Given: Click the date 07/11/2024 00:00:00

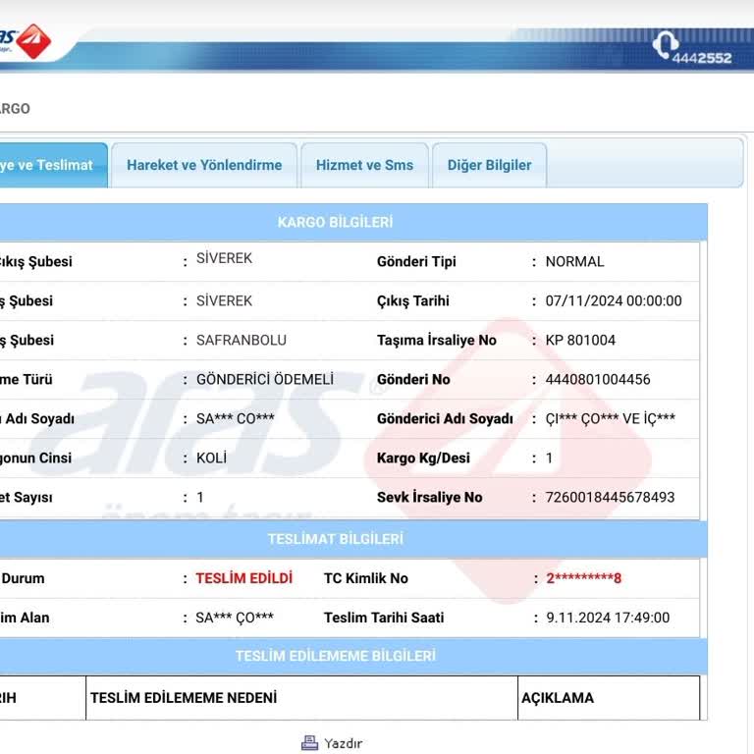Looking at the screenshot, I should coord(614,301).
